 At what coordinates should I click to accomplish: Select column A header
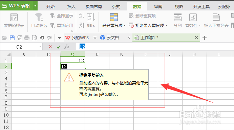click(24, 54)
